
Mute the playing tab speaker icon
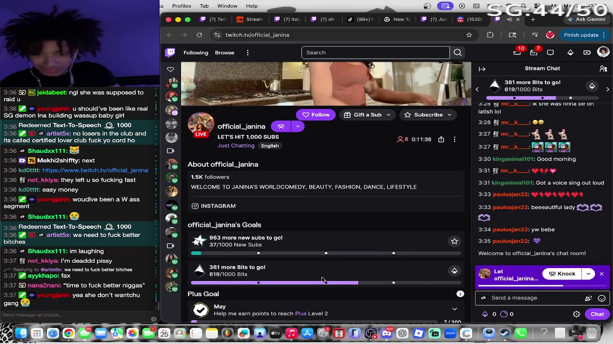pos(509,20)
